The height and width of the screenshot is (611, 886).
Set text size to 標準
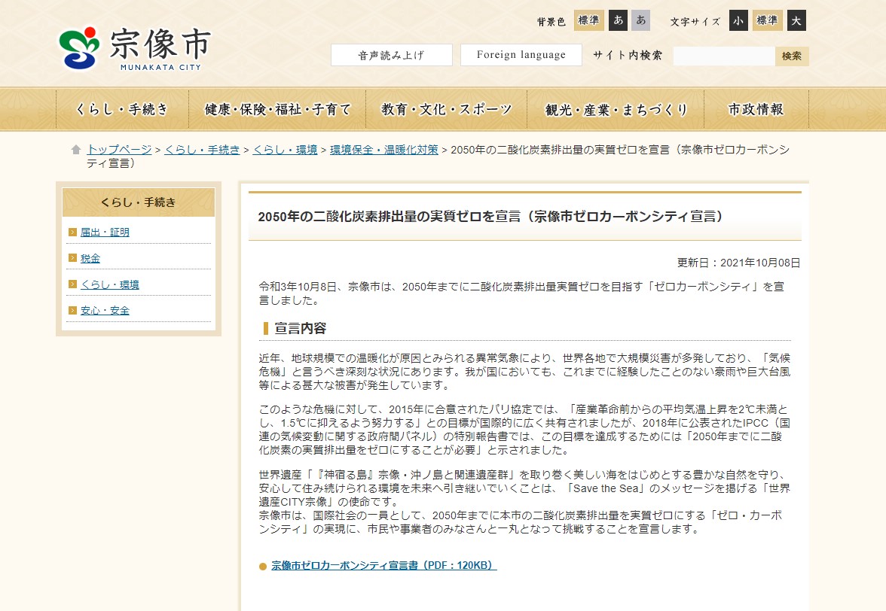767,21
